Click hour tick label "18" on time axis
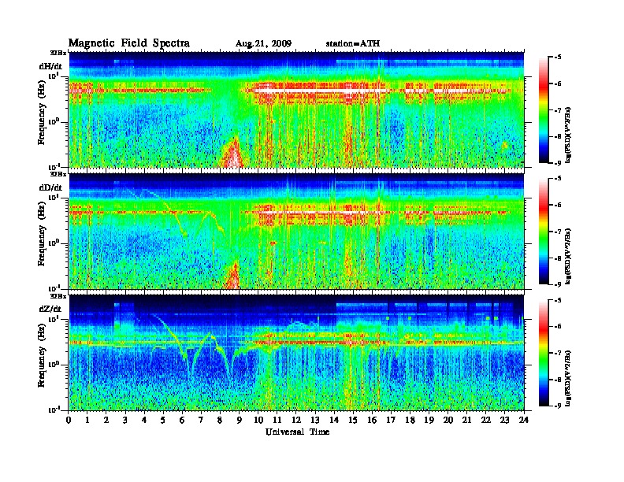Image resolution: width=624 pixels, height=482 pixels. [410, 420]
